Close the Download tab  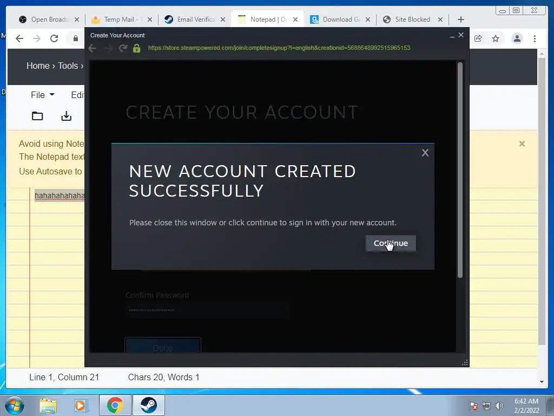click(x=368, y=19)
